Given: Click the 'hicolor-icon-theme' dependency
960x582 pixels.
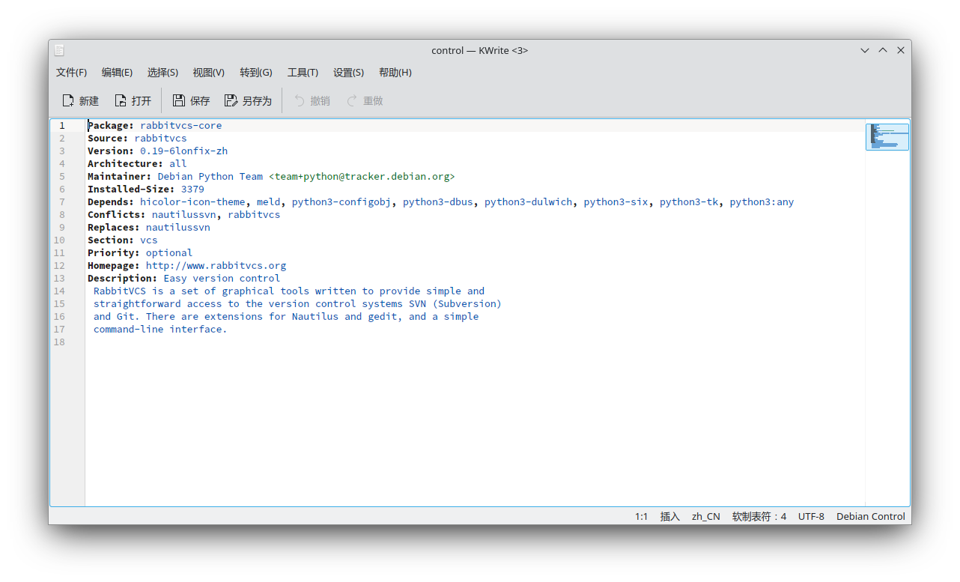Looking at the screenshot, I should tap(192, 202).
